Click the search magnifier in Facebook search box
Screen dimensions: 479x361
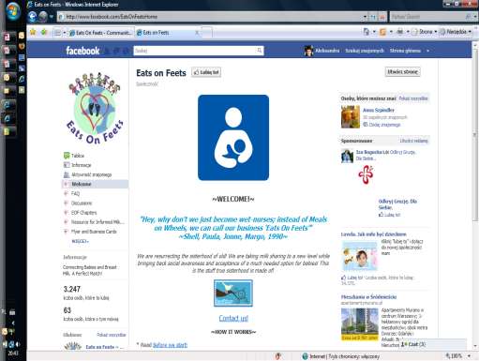coord(260,51)
